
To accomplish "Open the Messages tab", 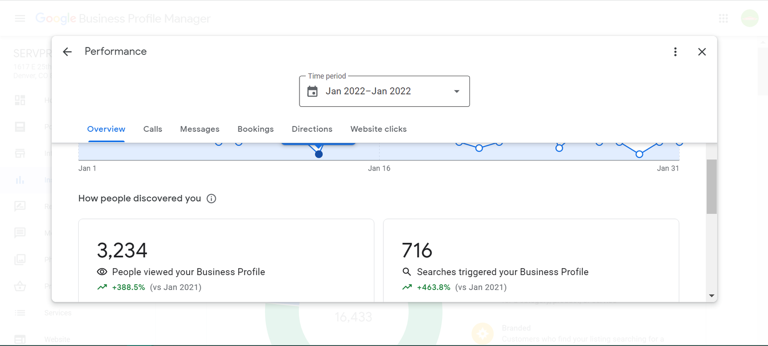I will (x=200, y=129).
